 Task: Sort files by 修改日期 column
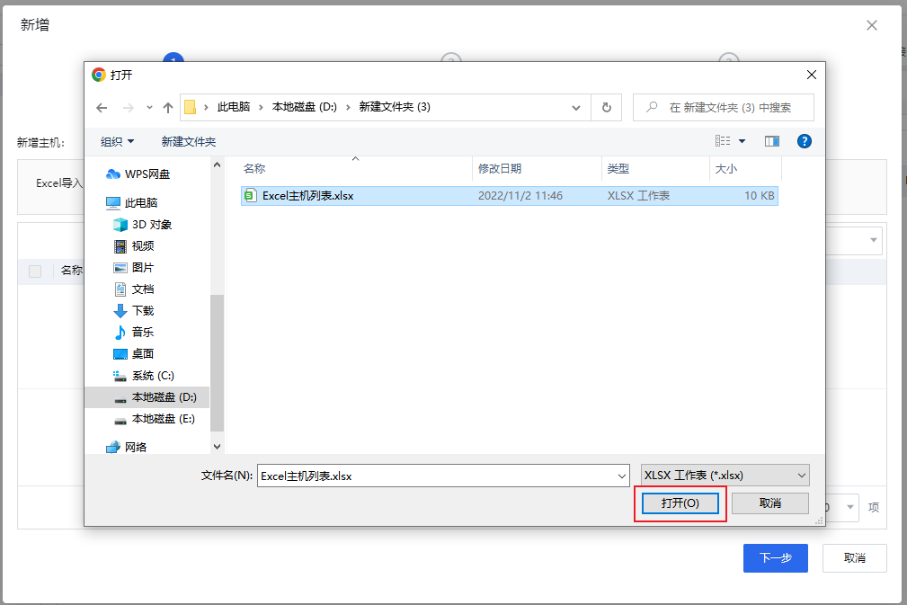(x=500, y=168)
